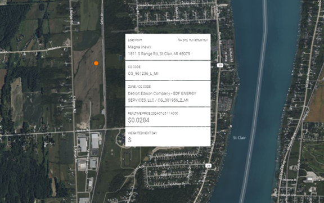Click the oval running track on the map

pos(127,160)
